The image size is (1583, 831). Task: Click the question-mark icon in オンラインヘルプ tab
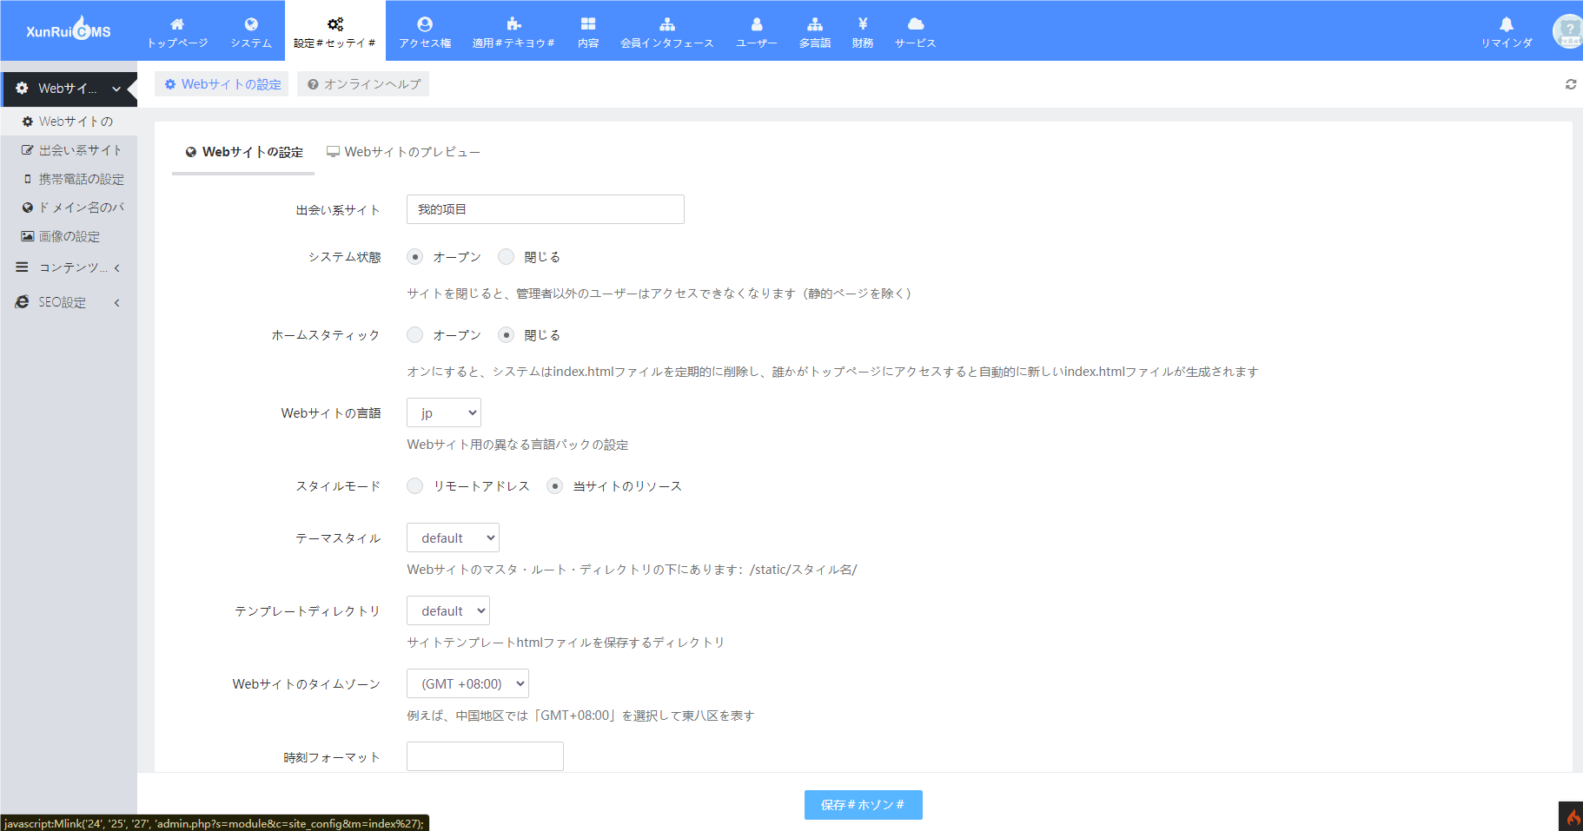pos(313,84)
